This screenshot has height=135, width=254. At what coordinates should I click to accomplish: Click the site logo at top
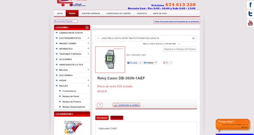71,3
